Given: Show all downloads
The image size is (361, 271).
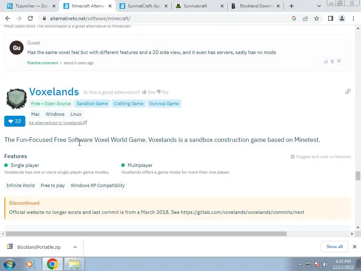Looking at the screenshot, I should [334, 247].
